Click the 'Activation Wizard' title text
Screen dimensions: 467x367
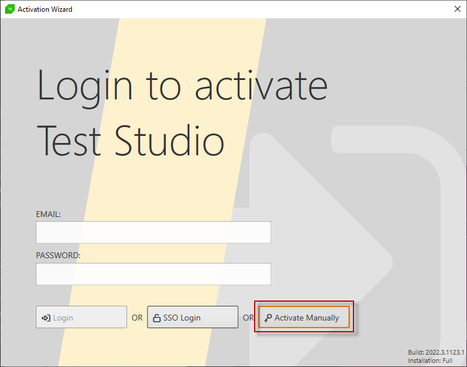(x=45, y=9)
